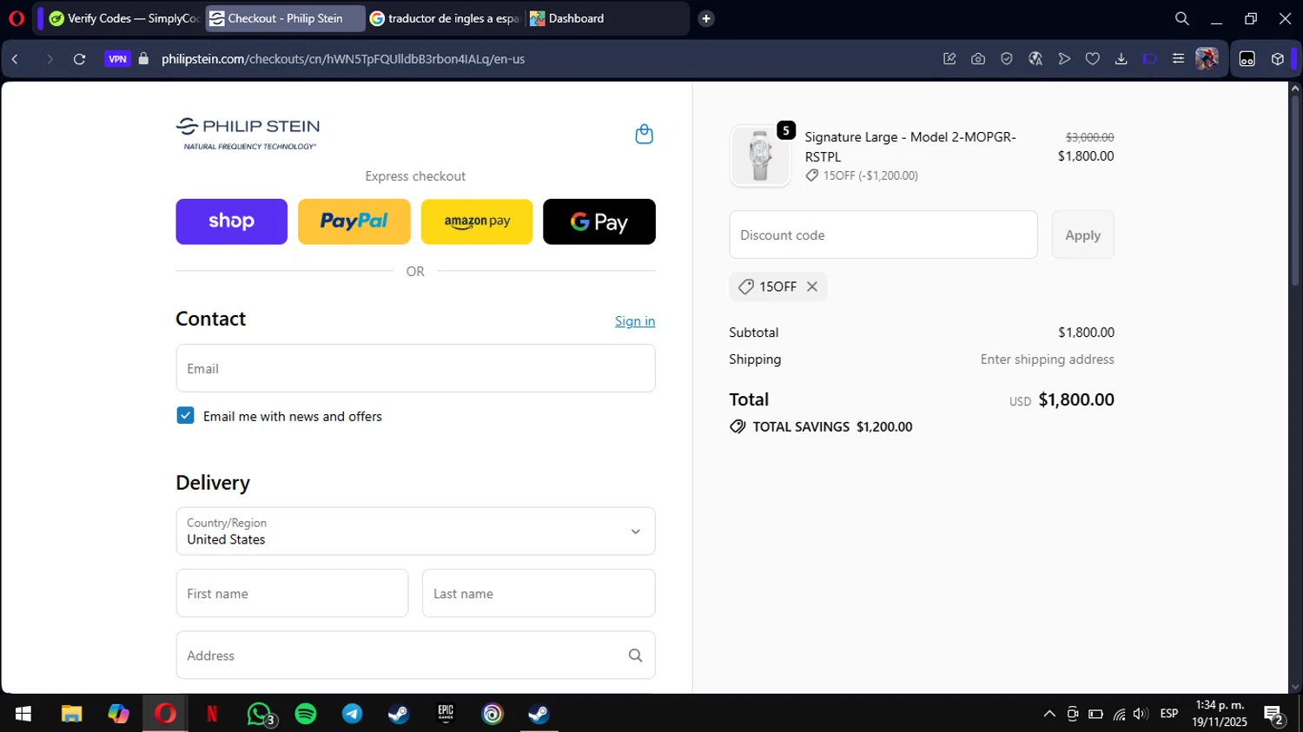
Task: Open the Windows Start menu
Action: click(23, 714)
